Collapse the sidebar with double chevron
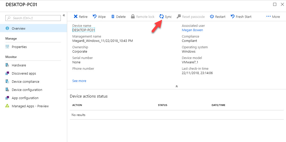This screenshot has height=142, width=286. pyautogui.click(x=64, y=15)
